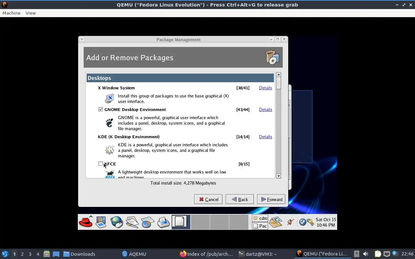The image size is (415, 259).
Task: Switch to host workspace 4
Action: (38, 254)
